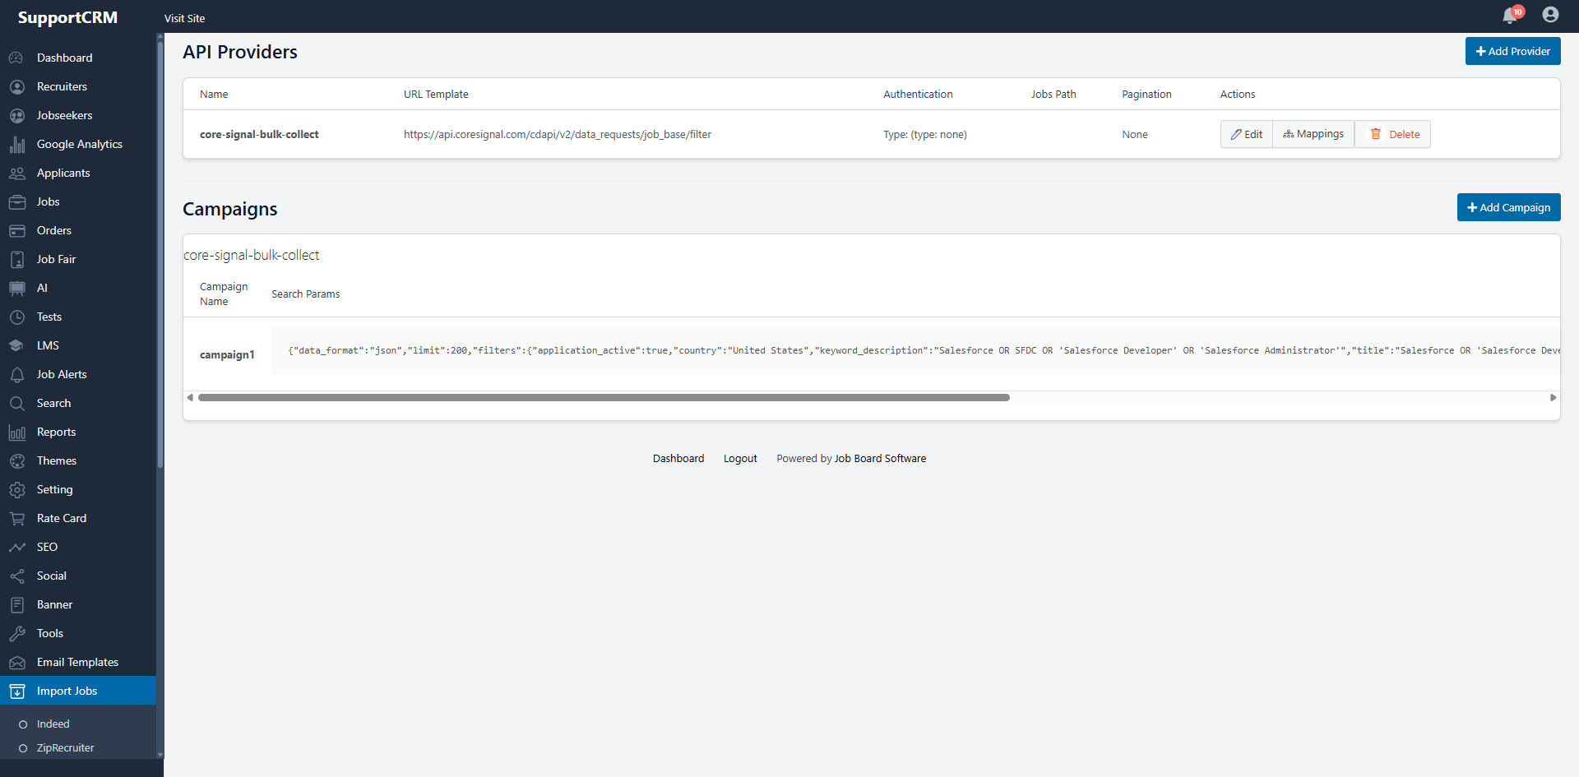Viewport: 1579px width, 777px height.
Task: Select the Job Fair sidebar icon
Action: point(18,259)
